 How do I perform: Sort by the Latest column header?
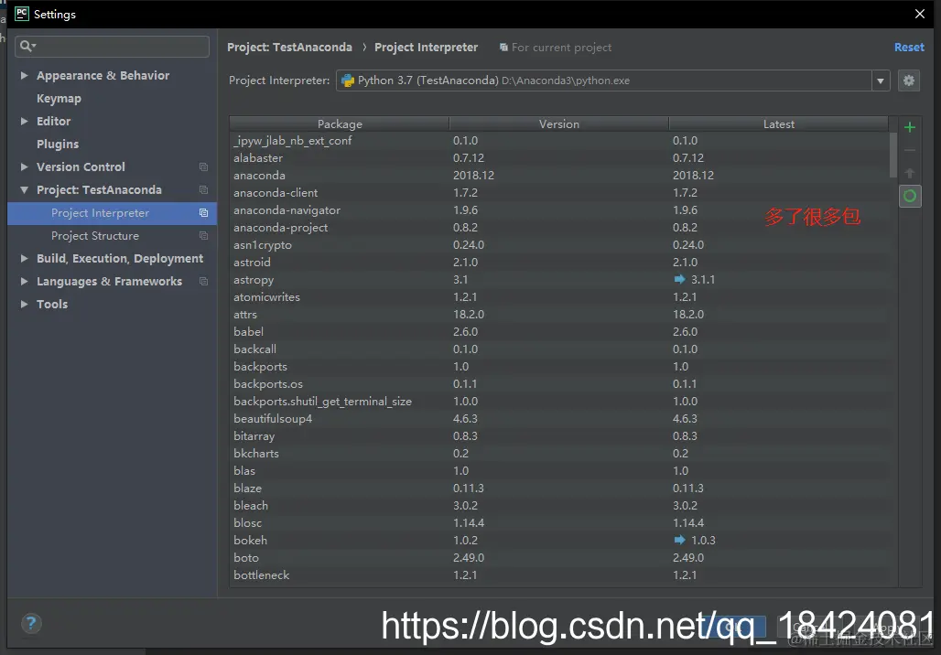pos(778,124)
